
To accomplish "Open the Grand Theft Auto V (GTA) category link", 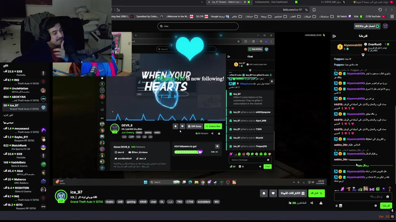I will coord(87,202).
